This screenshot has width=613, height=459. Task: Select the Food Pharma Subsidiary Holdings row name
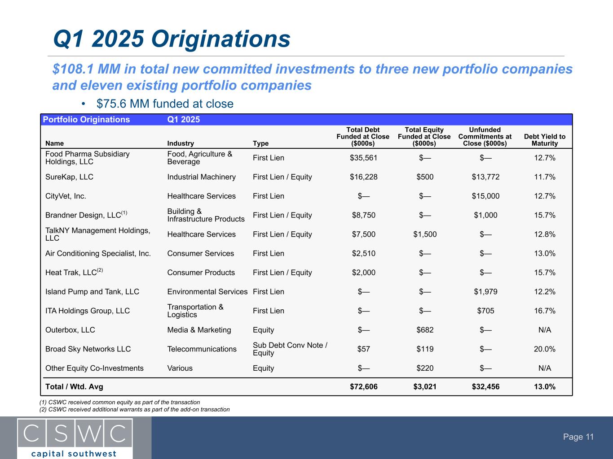pyautogui.click(x=88, y=158)
